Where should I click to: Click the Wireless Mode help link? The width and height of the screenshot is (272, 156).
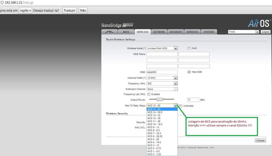(144, 48)
